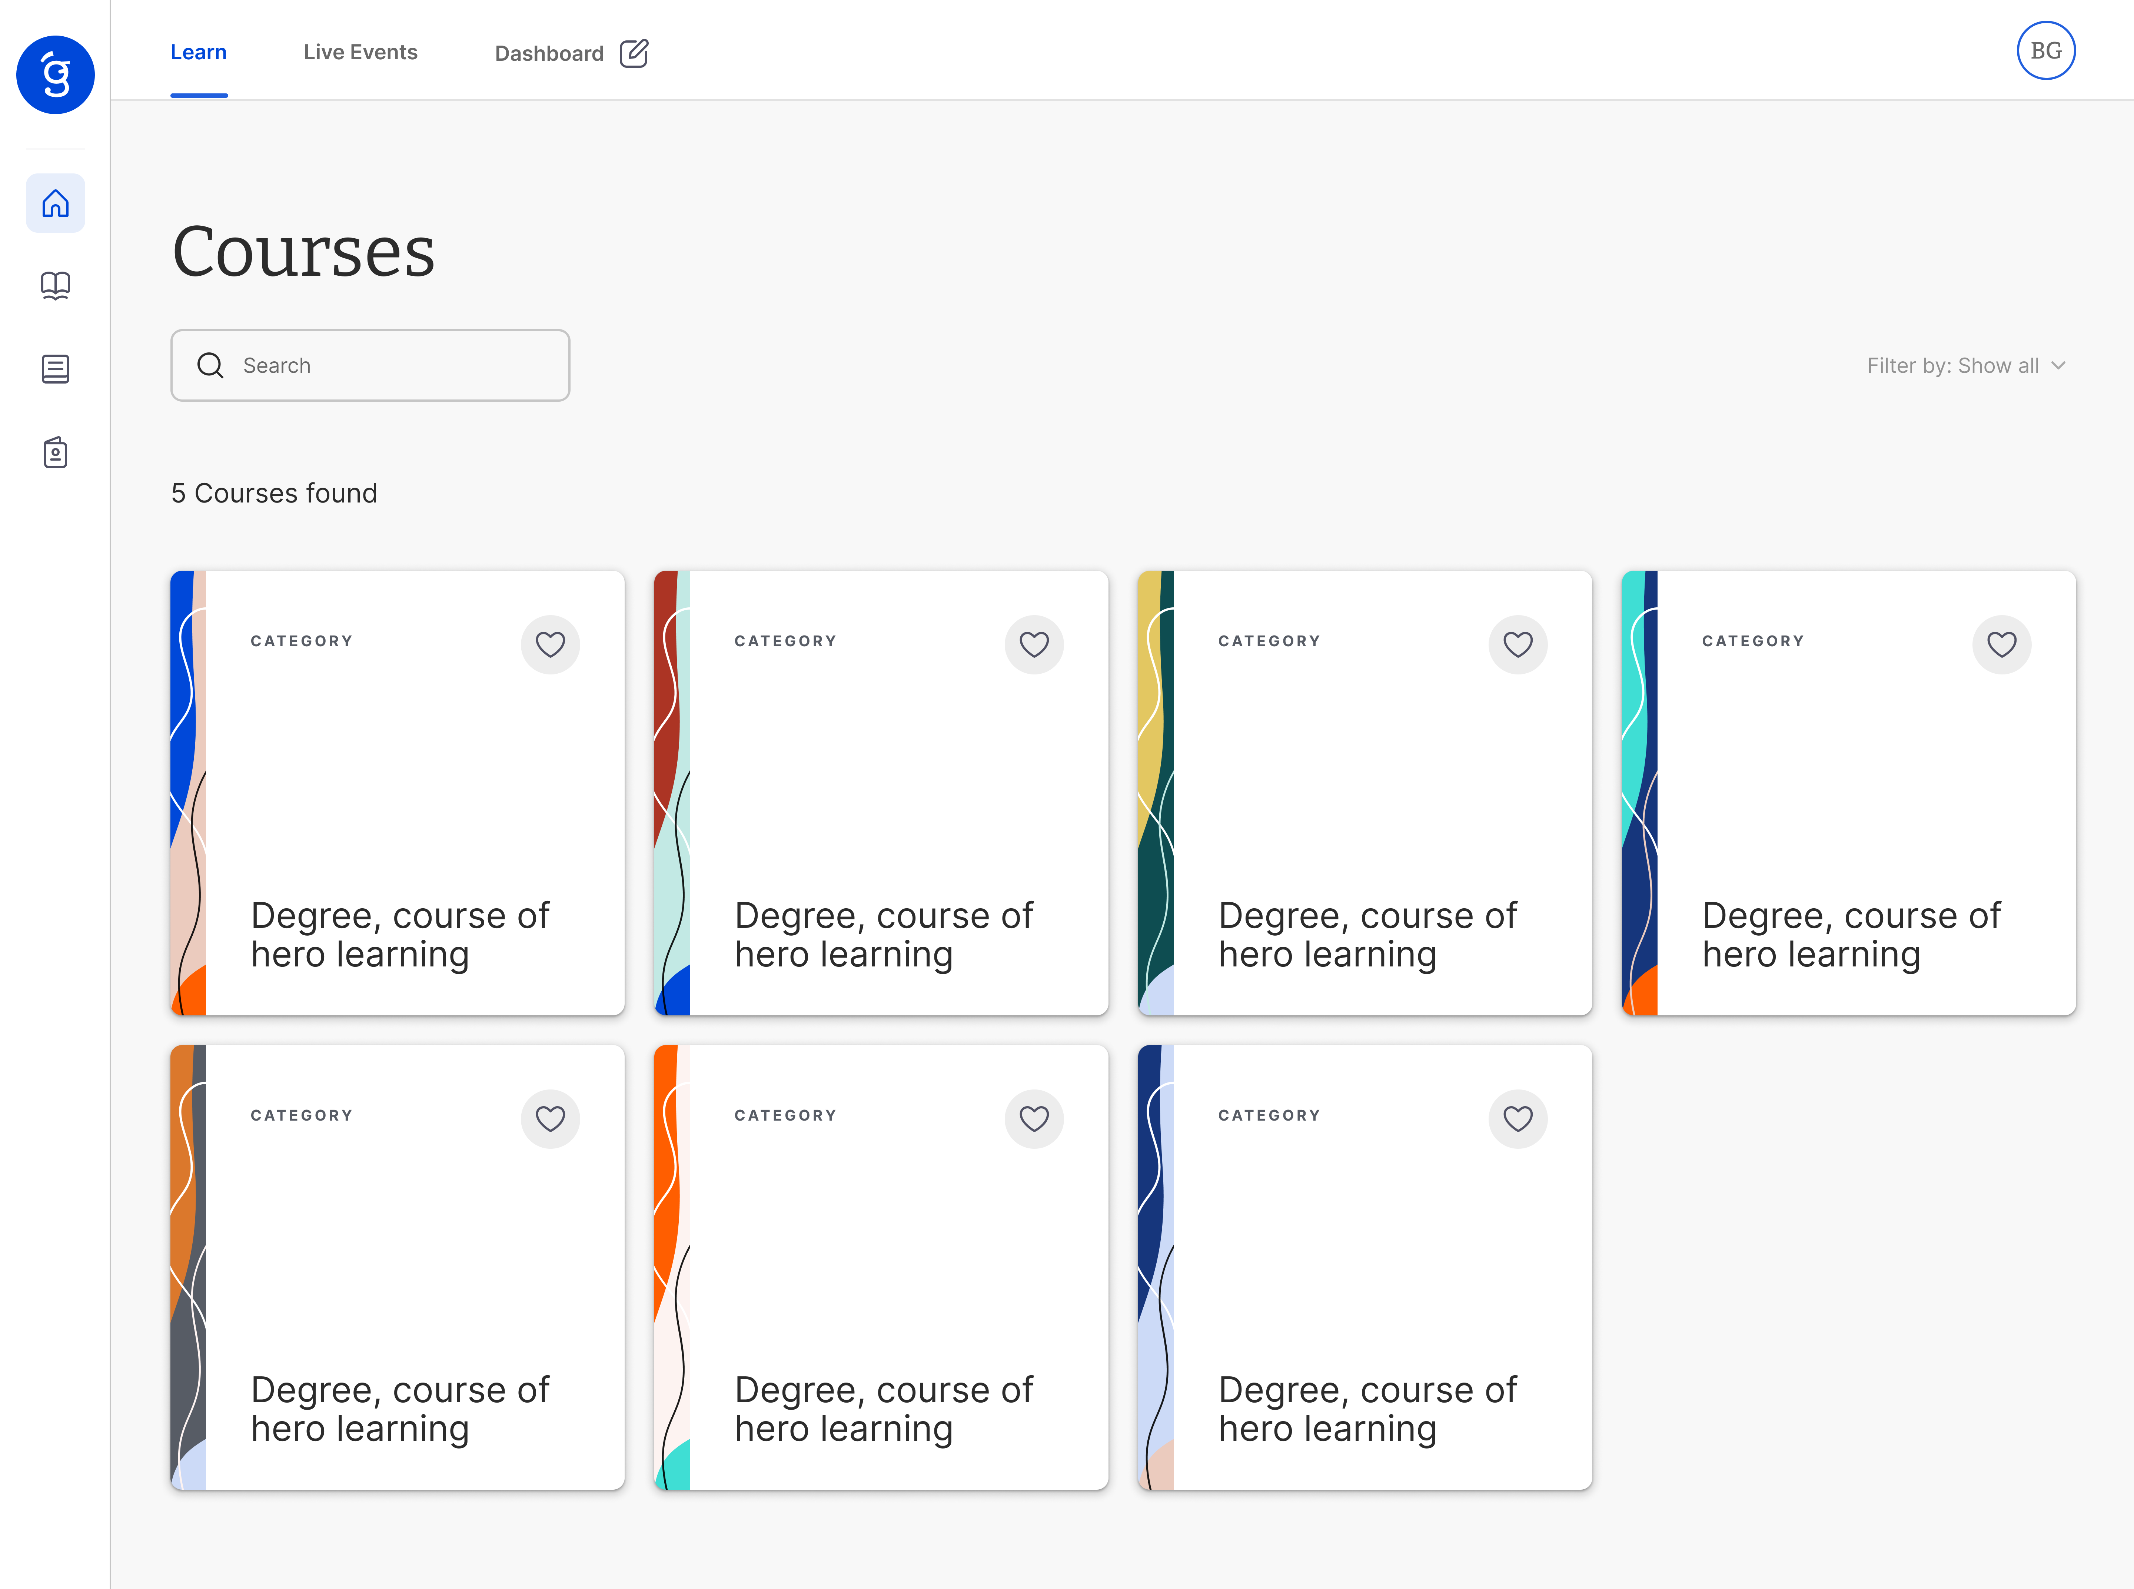Image resolution: width=2134 pixels, height=1589 pixels.
Task: Select the Learn tab
Action: [198, 53]
